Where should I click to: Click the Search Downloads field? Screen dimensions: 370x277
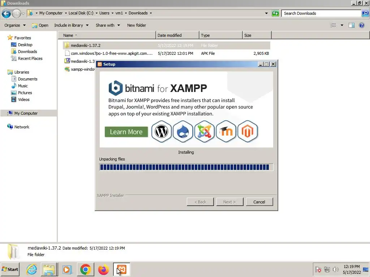click(x=321, y=13)
